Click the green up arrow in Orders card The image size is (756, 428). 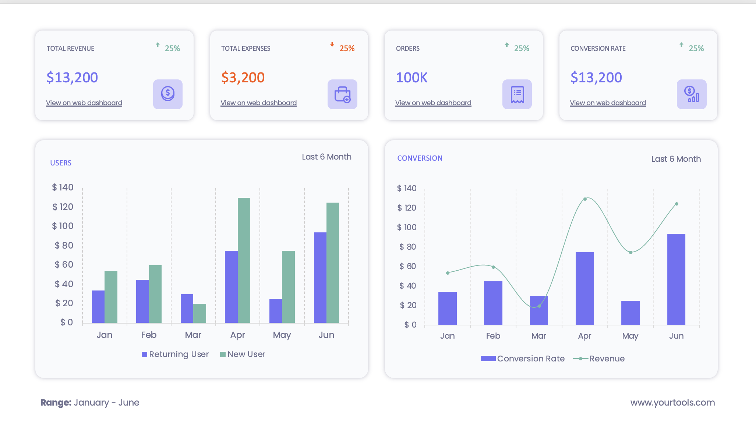[x=507, y=44]
